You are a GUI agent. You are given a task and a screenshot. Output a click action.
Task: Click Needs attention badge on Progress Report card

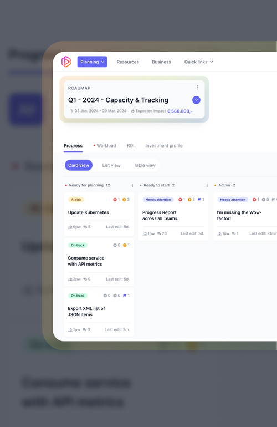tap(158, 200)
